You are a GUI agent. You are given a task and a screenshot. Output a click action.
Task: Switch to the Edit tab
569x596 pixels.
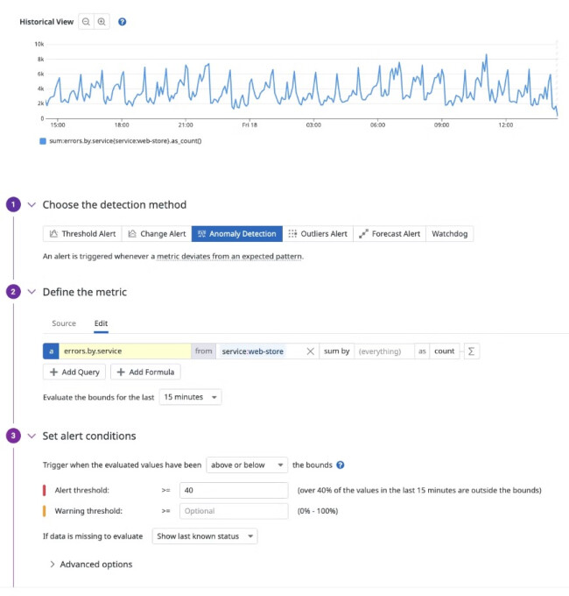(101, 323)
